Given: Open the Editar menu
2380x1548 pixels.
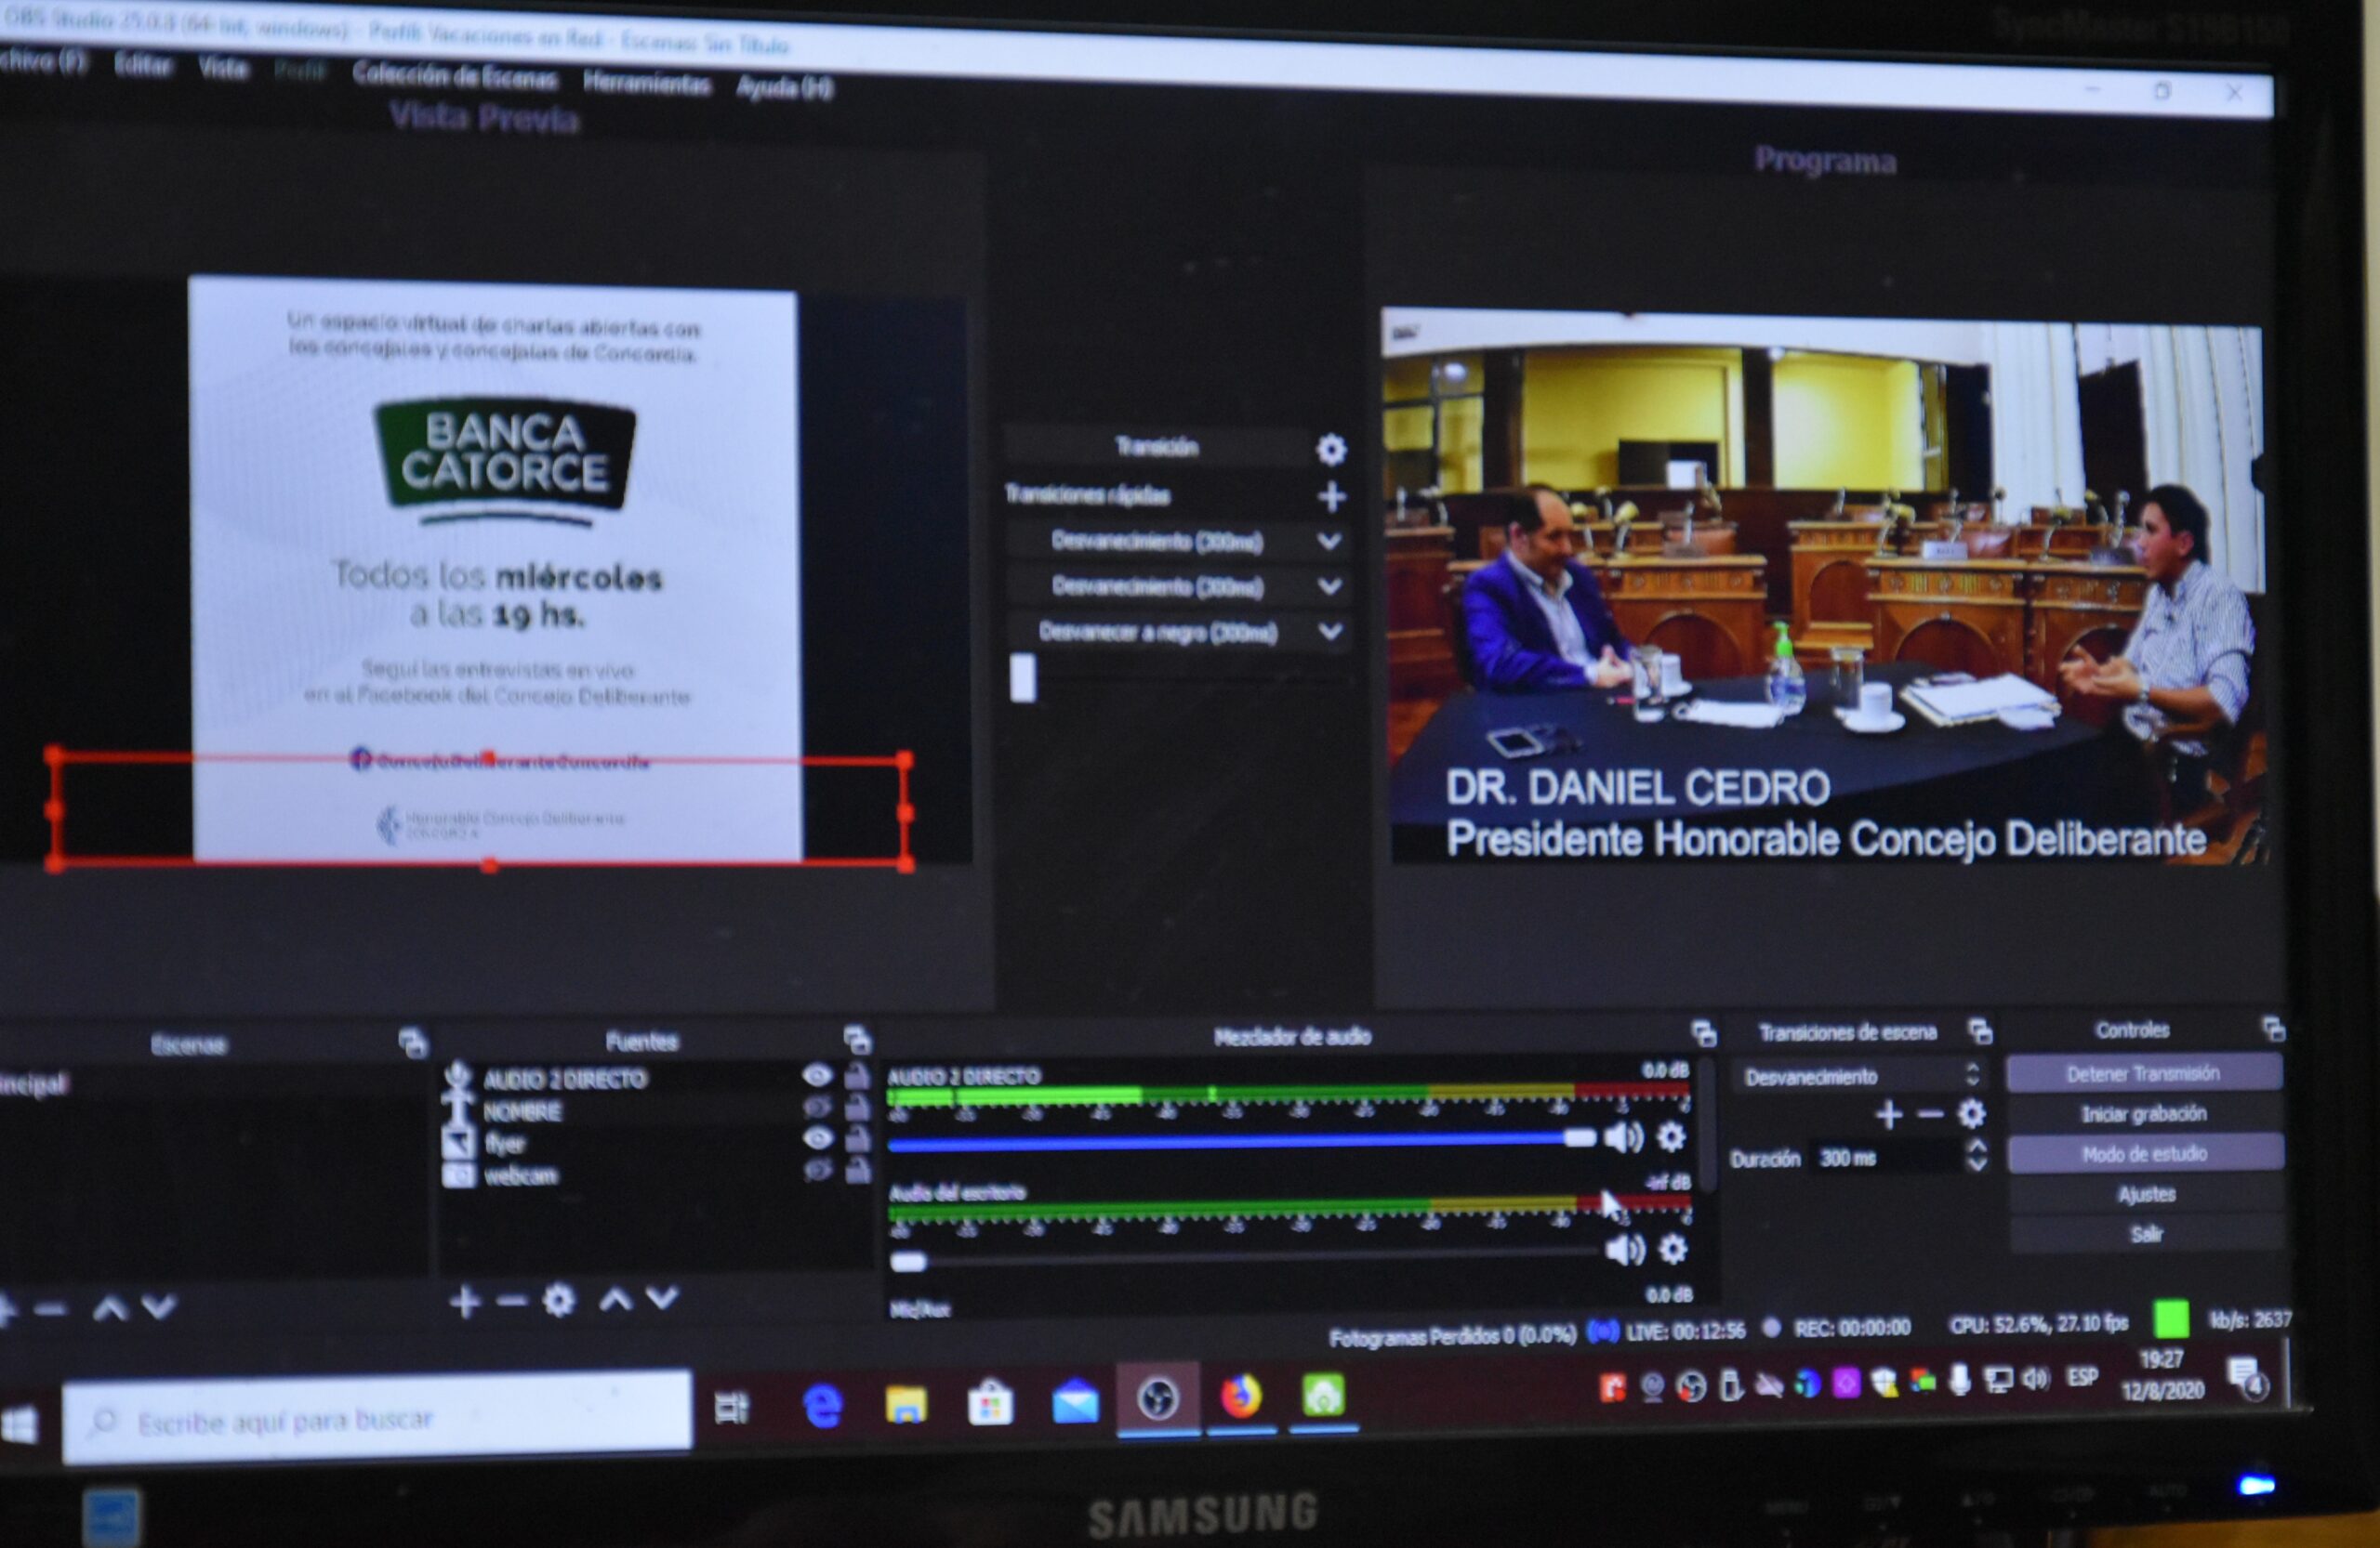Looking at the screenshot, I should (x=143, y=65).
